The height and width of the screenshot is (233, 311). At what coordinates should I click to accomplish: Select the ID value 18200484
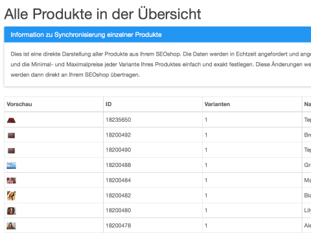119,180
